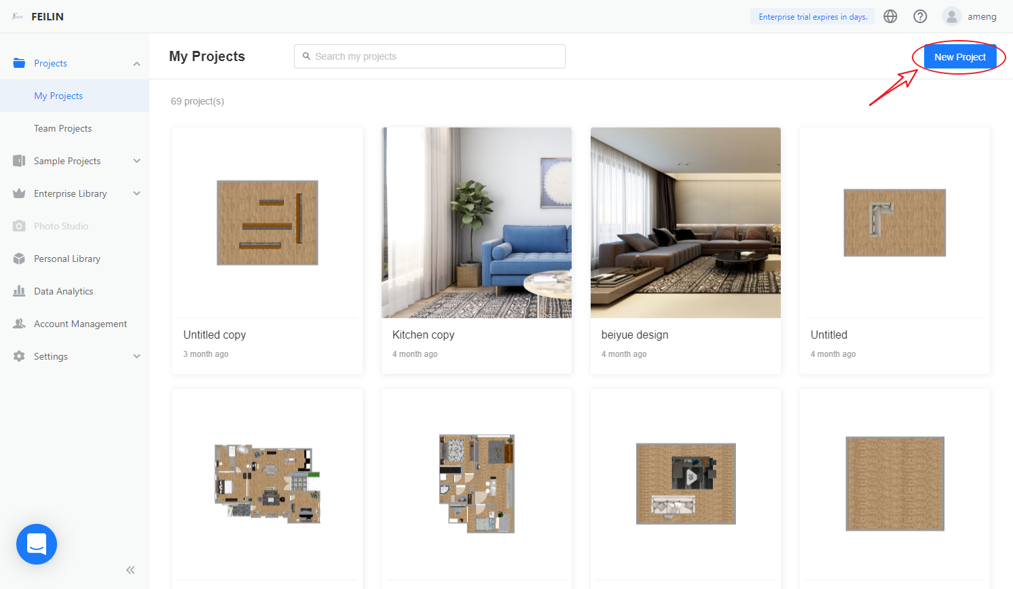The image size is (1013, 589).
Task: Open the beiyue design project thumbnail
Action: [x=686, y=223]
